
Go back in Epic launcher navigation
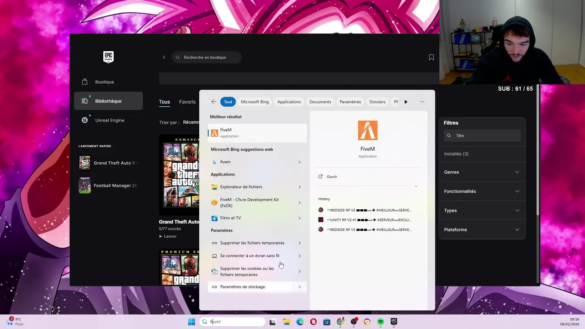point(164,57)
